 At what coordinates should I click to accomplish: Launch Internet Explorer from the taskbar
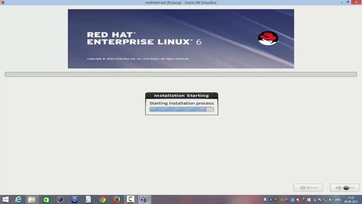pyautogui.click(x=18, y=199)
